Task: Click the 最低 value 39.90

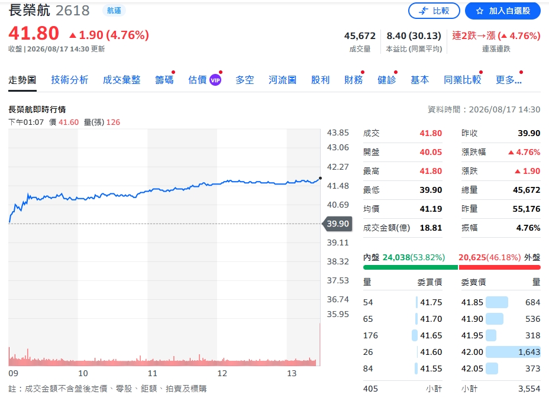Action: pos(431,190)
